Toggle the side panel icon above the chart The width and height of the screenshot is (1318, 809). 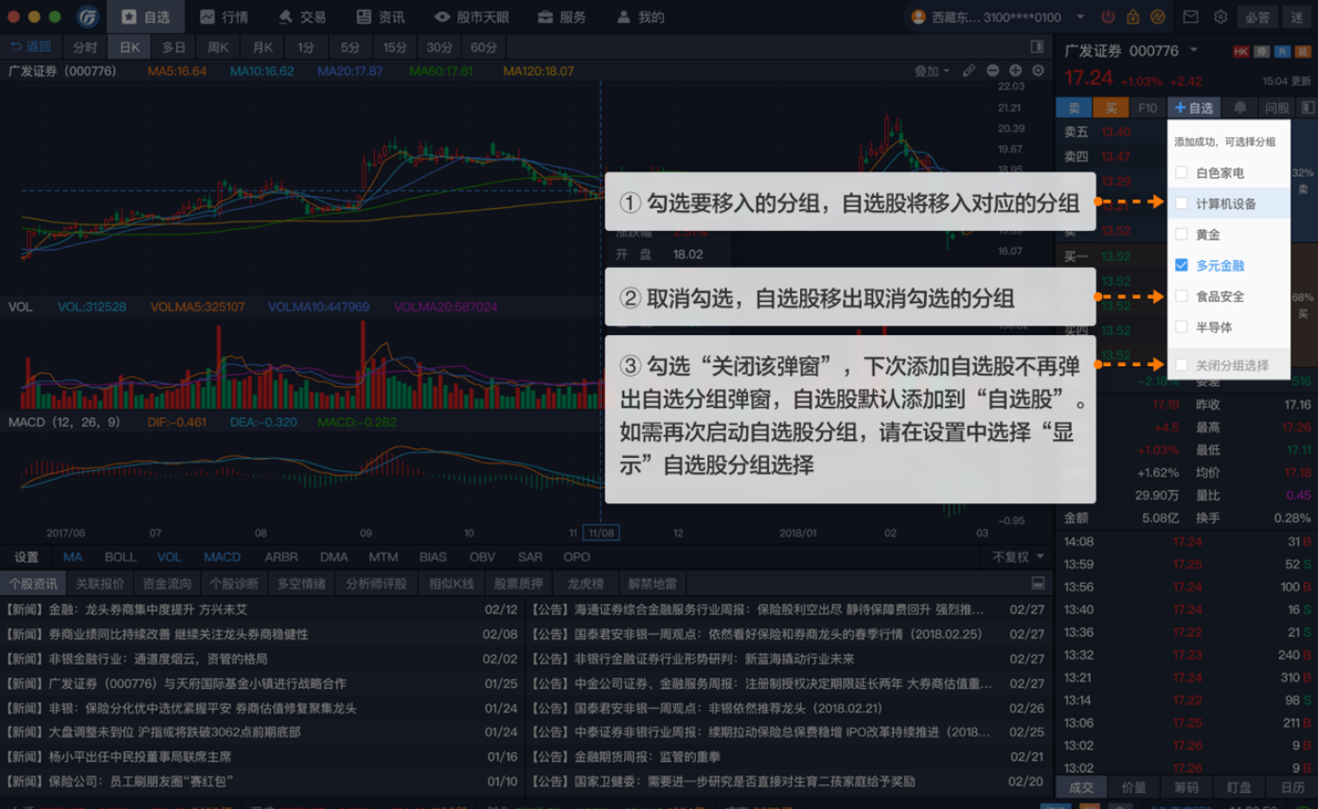1038,46
